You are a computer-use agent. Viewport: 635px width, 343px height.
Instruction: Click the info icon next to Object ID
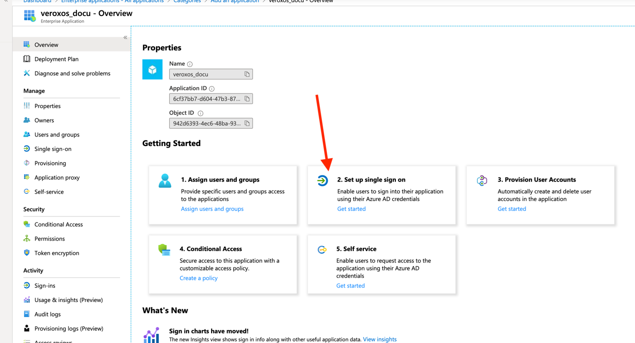tap(200, 113)
